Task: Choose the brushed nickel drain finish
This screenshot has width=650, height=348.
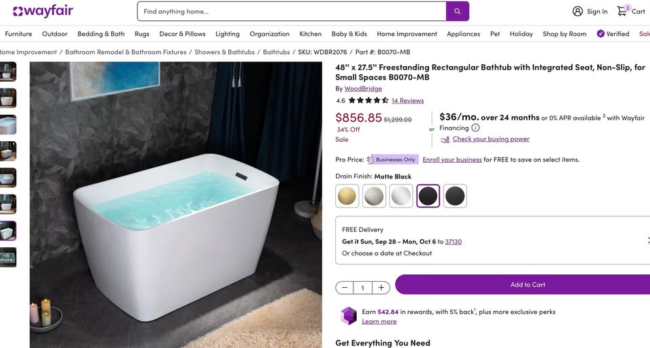Action: pyautogui.click(x=374, y=196)
